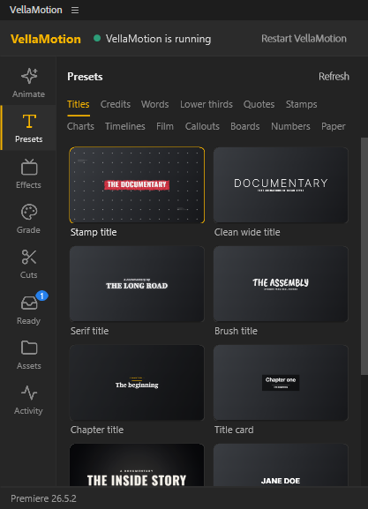Switch to the Film tab
The height and width of the screenshot is (509, 368).
(x=165, y=126)
